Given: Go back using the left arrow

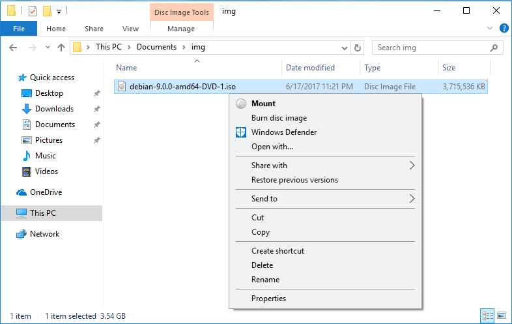Looking at the screenshot, I should [13, 48].
